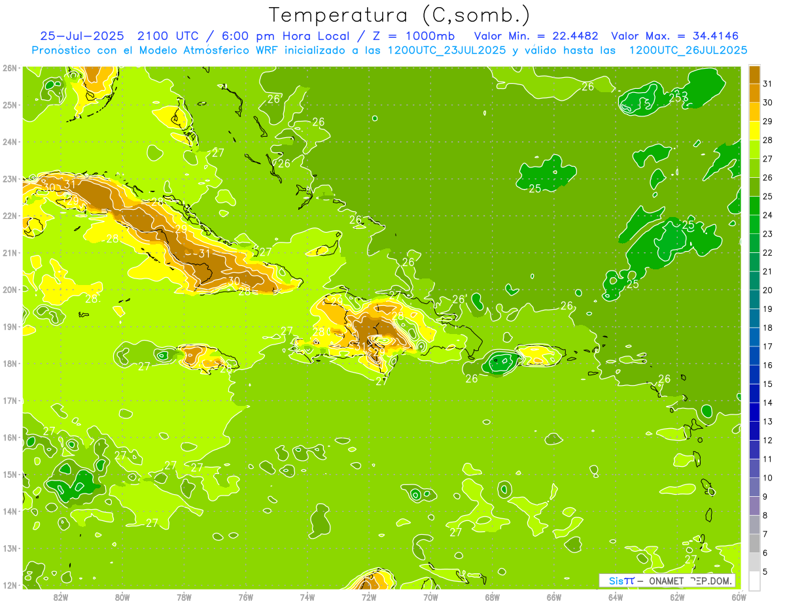This screenshot has height=606, width=785.
Task: Click the dark brown colorbar swatch above 31
Action: 754,74
